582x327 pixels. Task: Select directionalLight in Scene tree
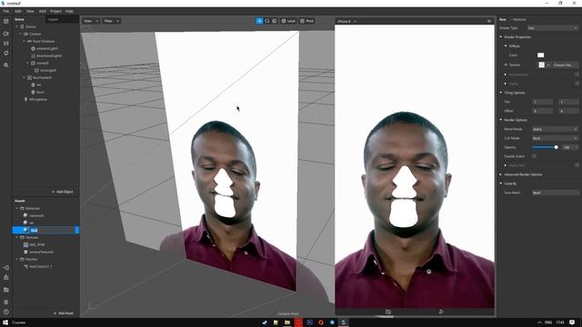pyautogui.click(x=48, y=55)
